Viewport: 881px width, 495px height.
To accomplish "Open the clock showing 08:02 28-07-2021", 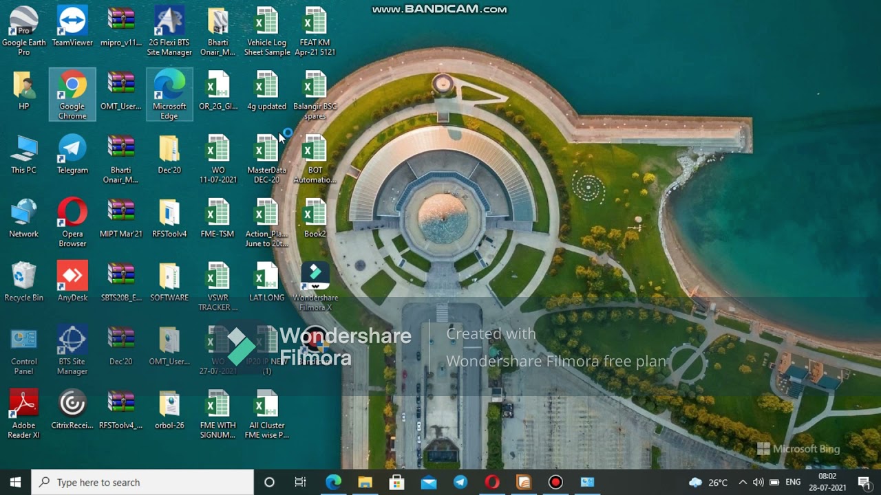I will point(827,482).
